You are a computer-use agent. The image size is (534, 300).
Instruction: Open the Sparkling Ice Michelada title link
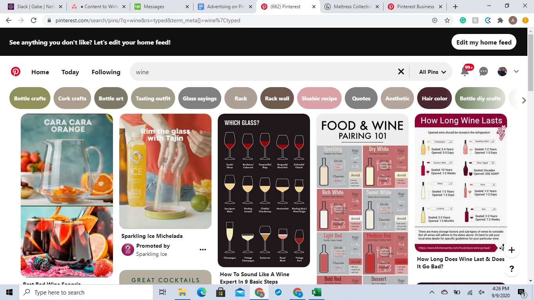(152, 236)
